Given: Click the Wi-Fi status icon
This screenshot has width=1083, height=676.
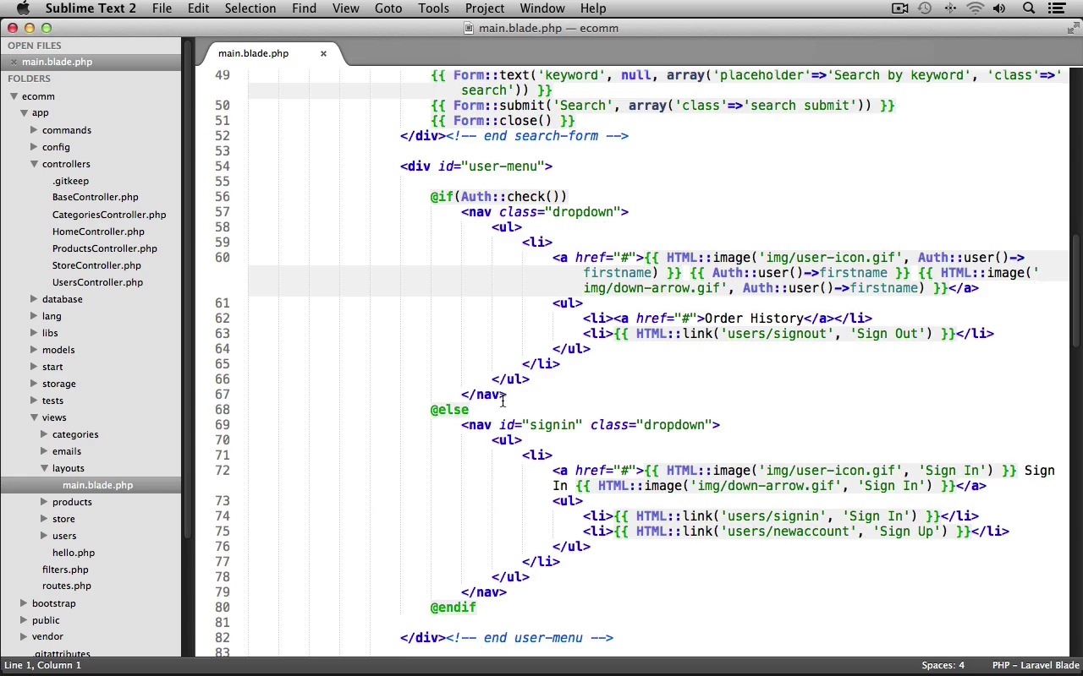Looking at the screenshot, I should coord(976,8).
